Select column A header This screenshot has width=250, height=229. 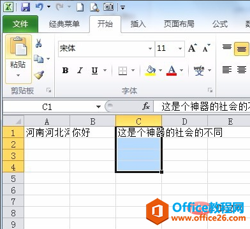coord(47,121)
